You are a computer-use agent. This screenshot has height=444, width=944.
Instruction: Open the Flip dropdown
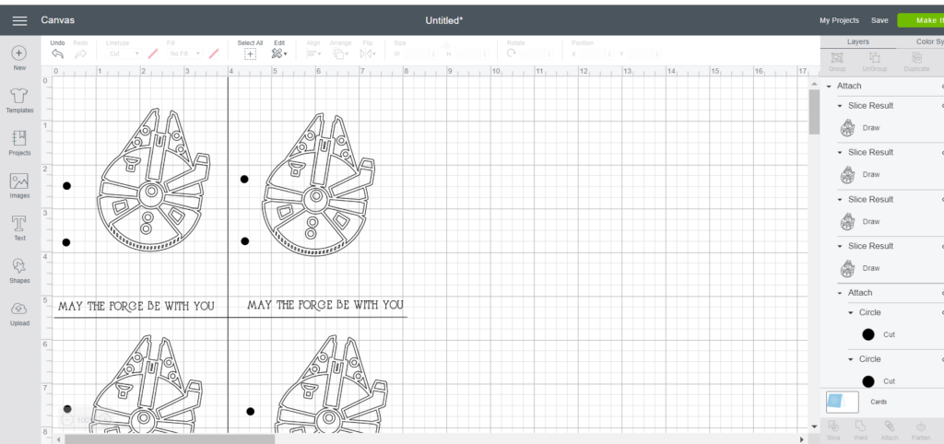[367, 54]
